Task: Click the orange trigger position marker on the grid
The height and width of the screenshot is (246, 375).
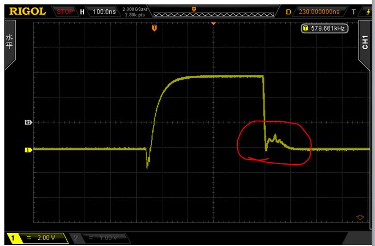Action: tap(154, 28)
